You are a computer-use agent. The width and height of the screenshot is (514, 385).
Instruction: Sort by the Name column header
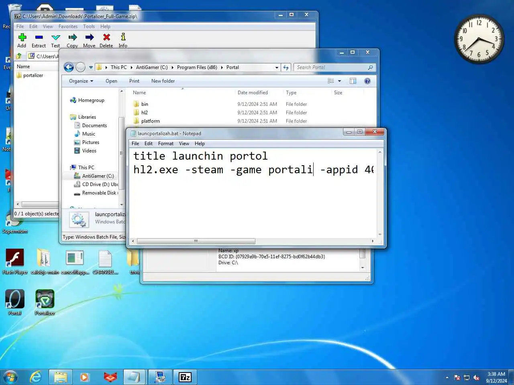coord(139,93)
